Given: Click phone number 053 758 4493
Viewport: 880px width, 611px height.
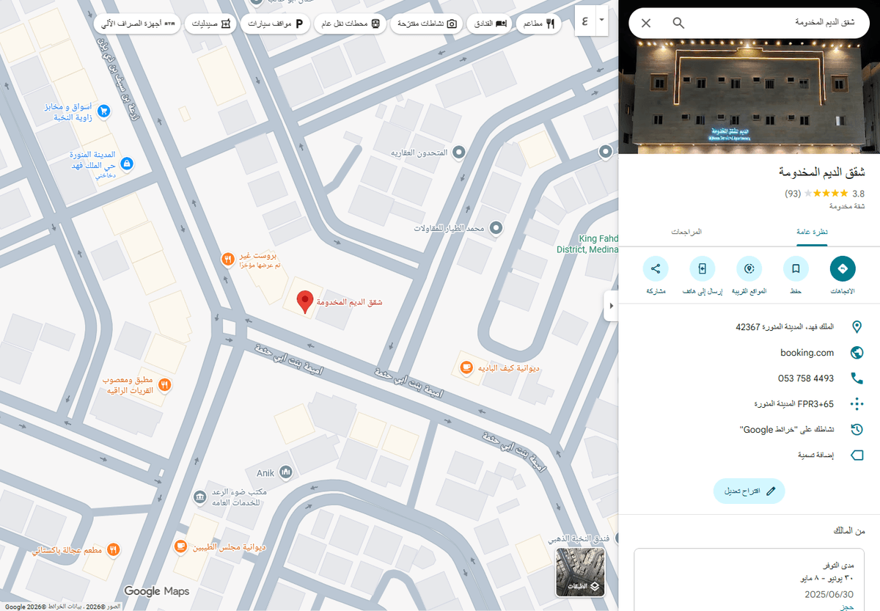Looking at the screenshot, I should pyautogui.click(x=805, y=378).
